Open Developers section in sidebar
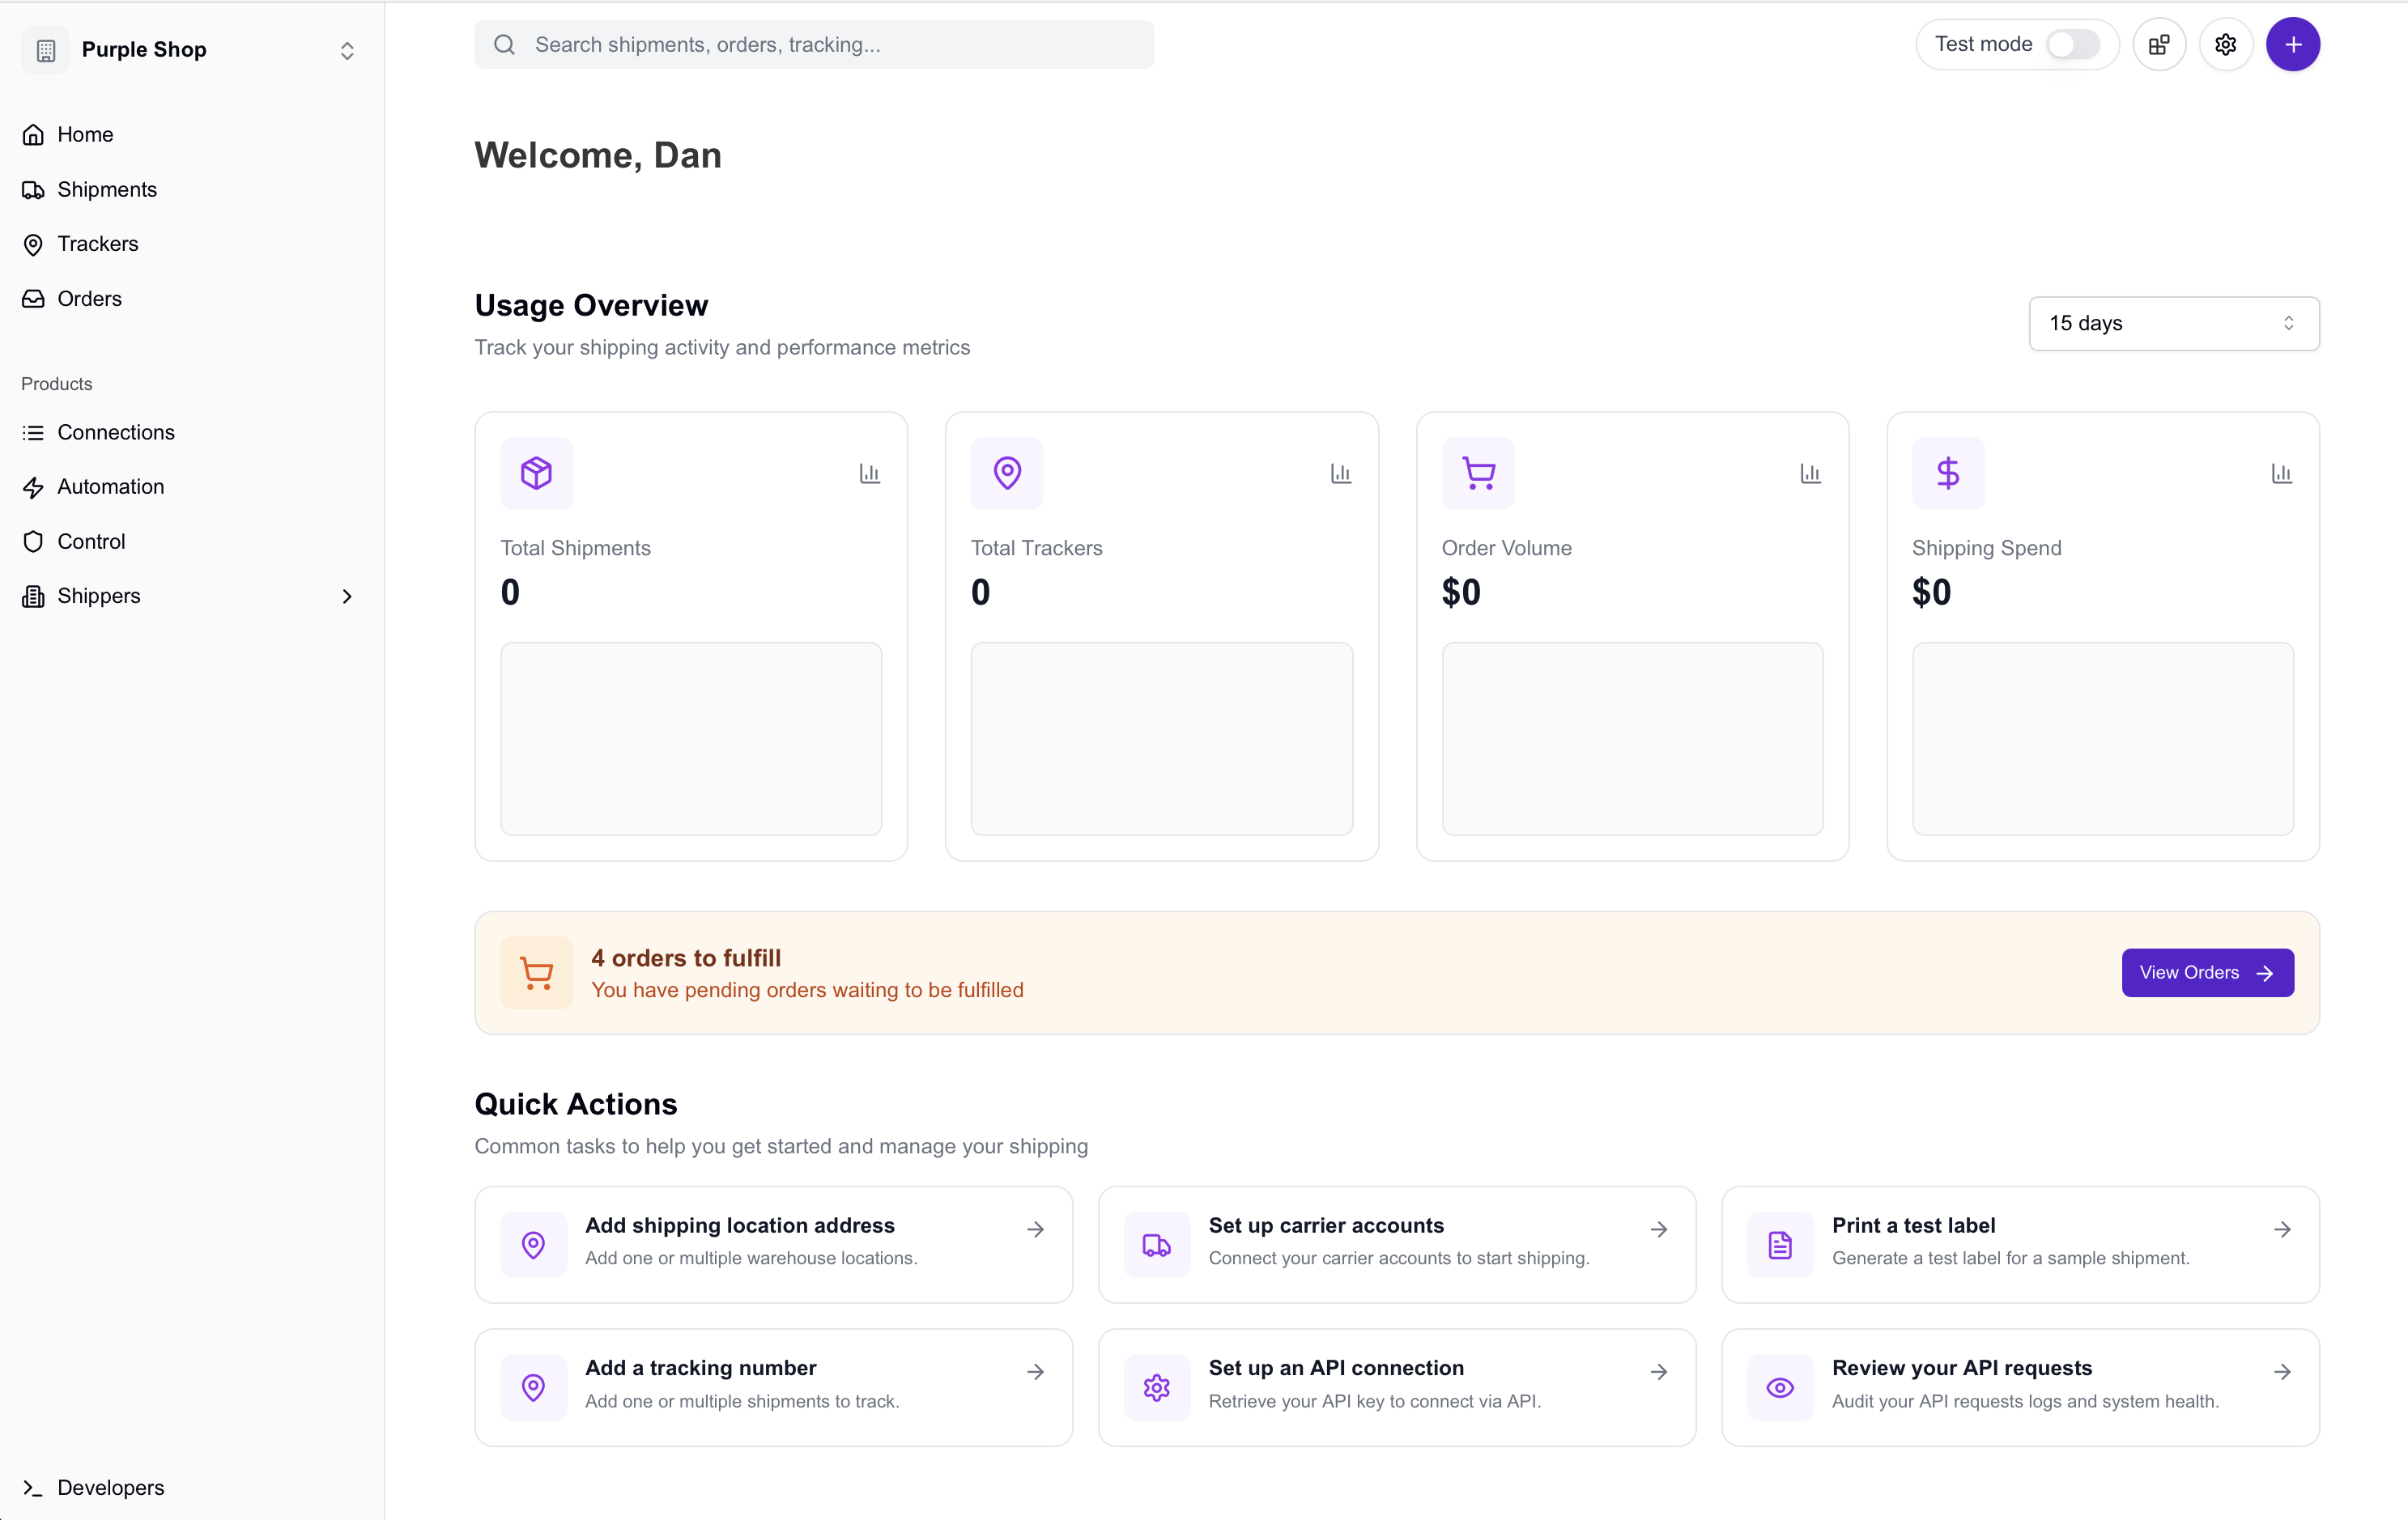Screen dimensions: 2408x1520 [110, 1487]
